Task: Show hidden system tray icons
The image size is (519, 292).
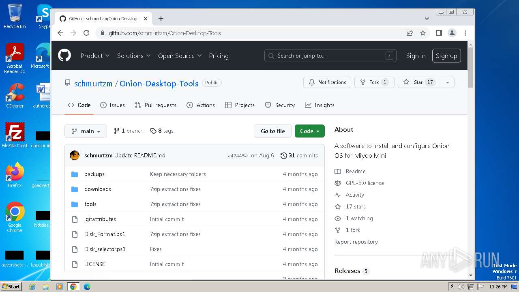Action: 452,287
